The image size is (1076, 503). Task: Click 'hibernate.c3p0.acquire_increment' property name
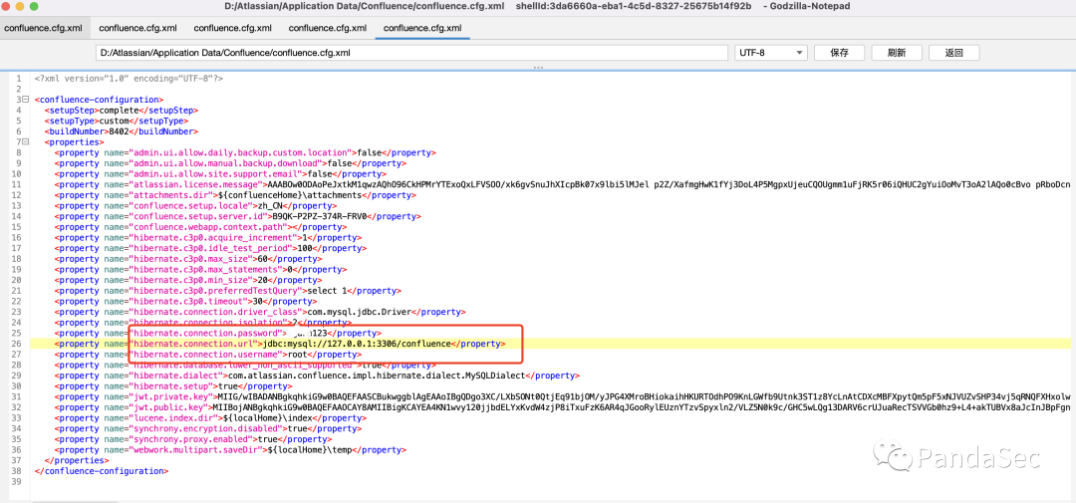tap(213, 237)
